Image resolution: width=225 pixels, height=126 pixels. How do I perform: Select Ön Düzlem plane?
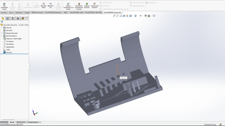point(10,41)
